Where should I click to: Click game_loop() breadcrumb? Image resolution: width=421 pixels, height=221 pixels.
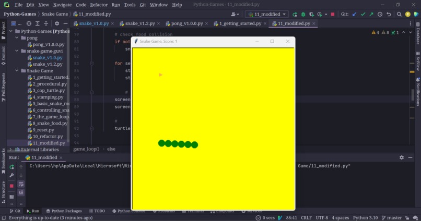(x=86, y=149)
